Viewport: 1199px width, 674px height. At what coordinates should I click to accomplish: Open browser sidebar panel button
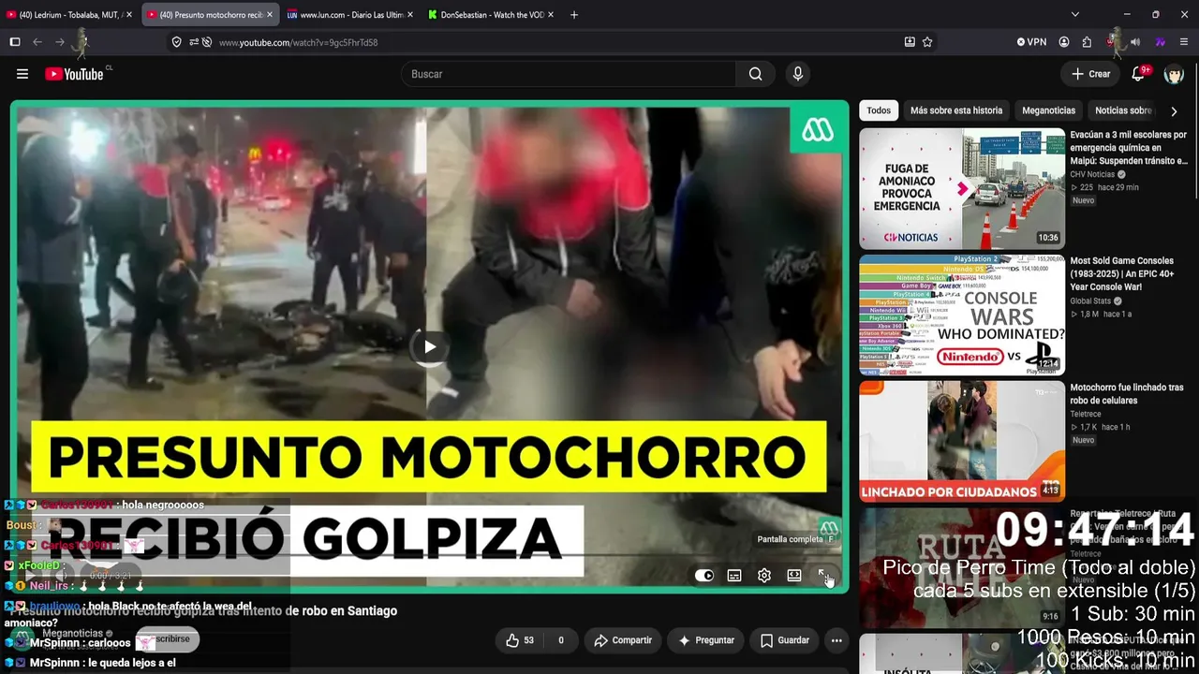point(15,42)
